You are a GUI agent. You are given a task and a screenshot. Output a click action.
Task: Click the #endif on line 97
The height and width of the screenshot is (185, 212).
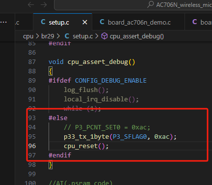60,155
